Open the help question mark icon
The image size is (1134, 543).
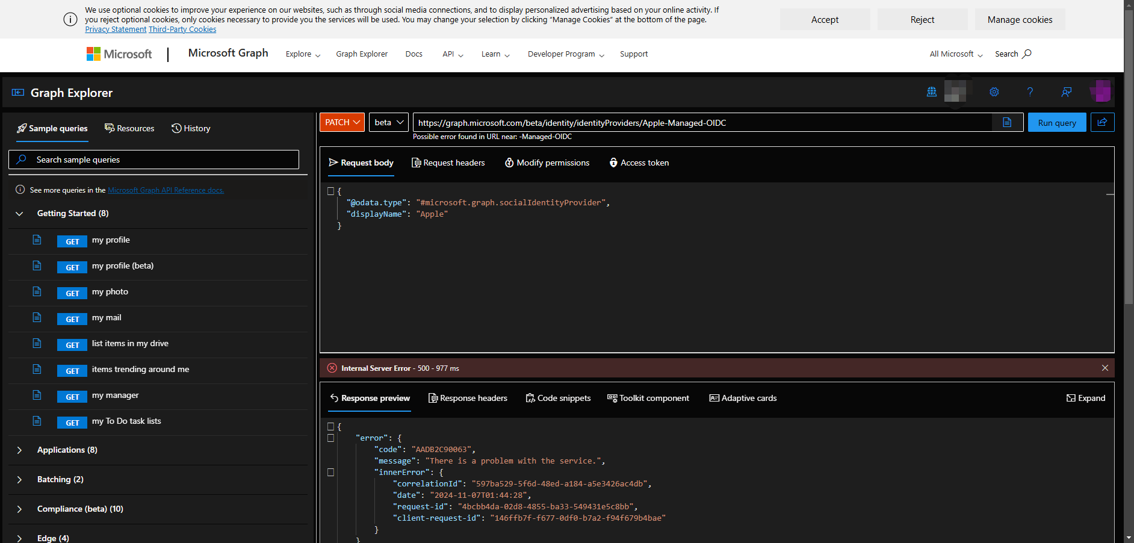coord(1030,92)
